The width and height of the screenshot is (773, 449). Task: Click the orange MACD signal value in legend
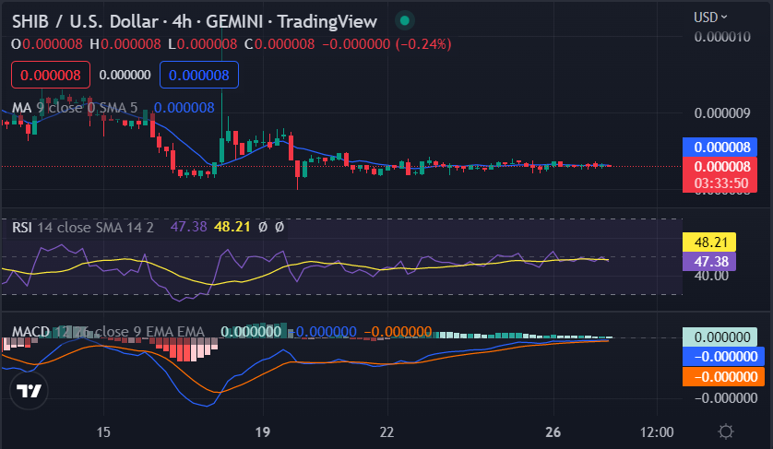click(398, 332)
